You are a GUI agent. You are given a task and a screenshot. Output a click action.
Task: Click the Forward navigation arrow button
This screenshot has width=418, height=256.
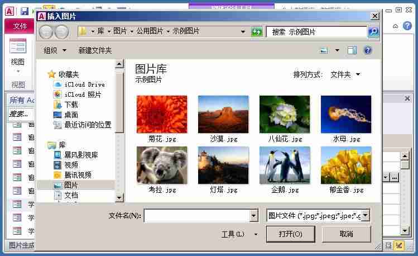61,32
